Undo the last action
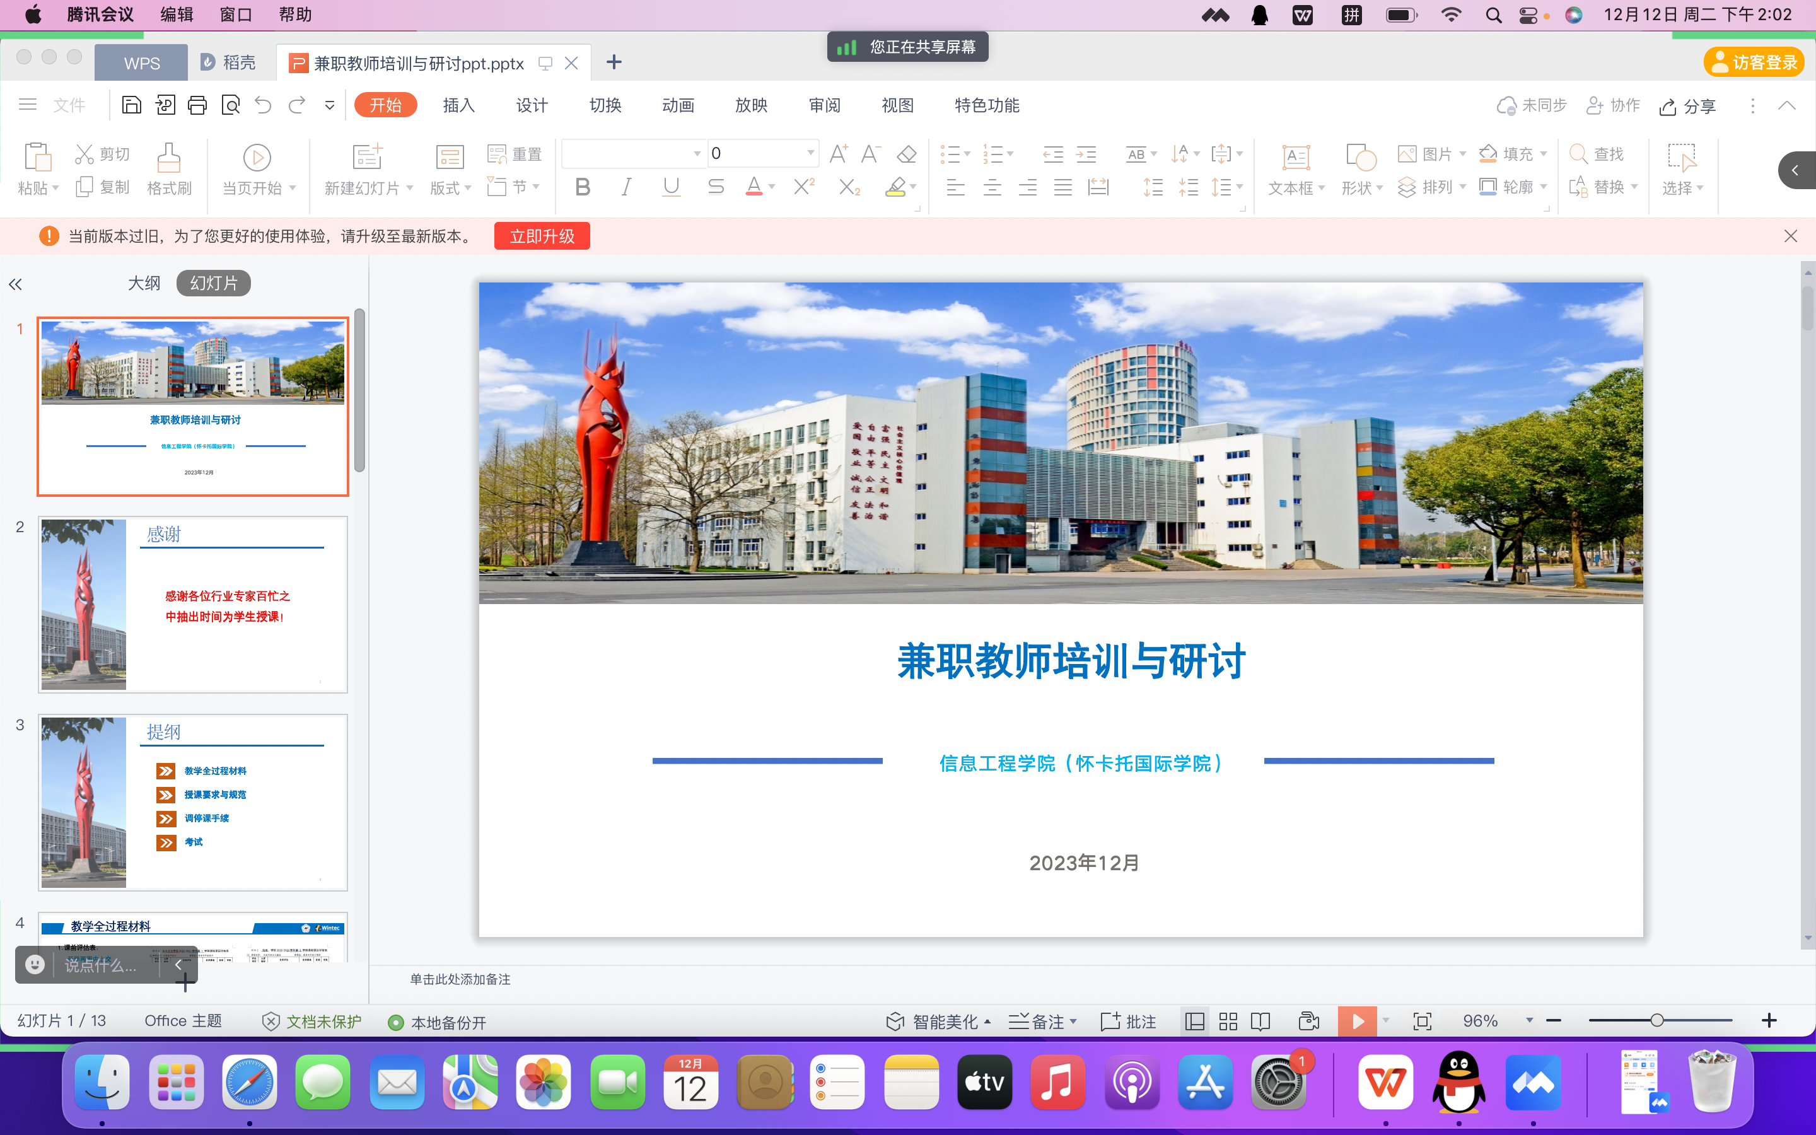The height and width of the screenshot is (1135, 1816). click(x=264, y=105)
